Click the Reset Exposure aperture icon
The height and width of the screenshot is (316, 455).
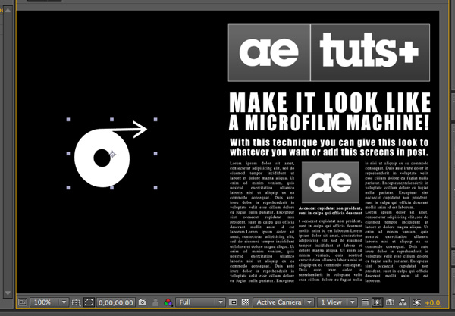[x=416, y=302]
